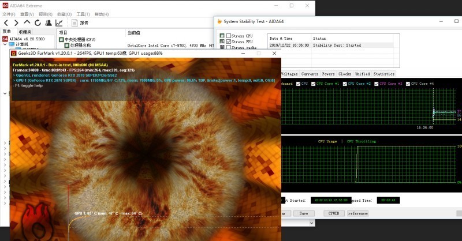
Task: Select the 收藏夹 panel tab
Action: [x=25, y=32]
